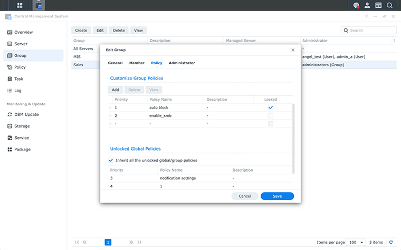Toggle Inherit all unlocked global/group policies
Screen dimensions: 401x250
click(111, 160)
